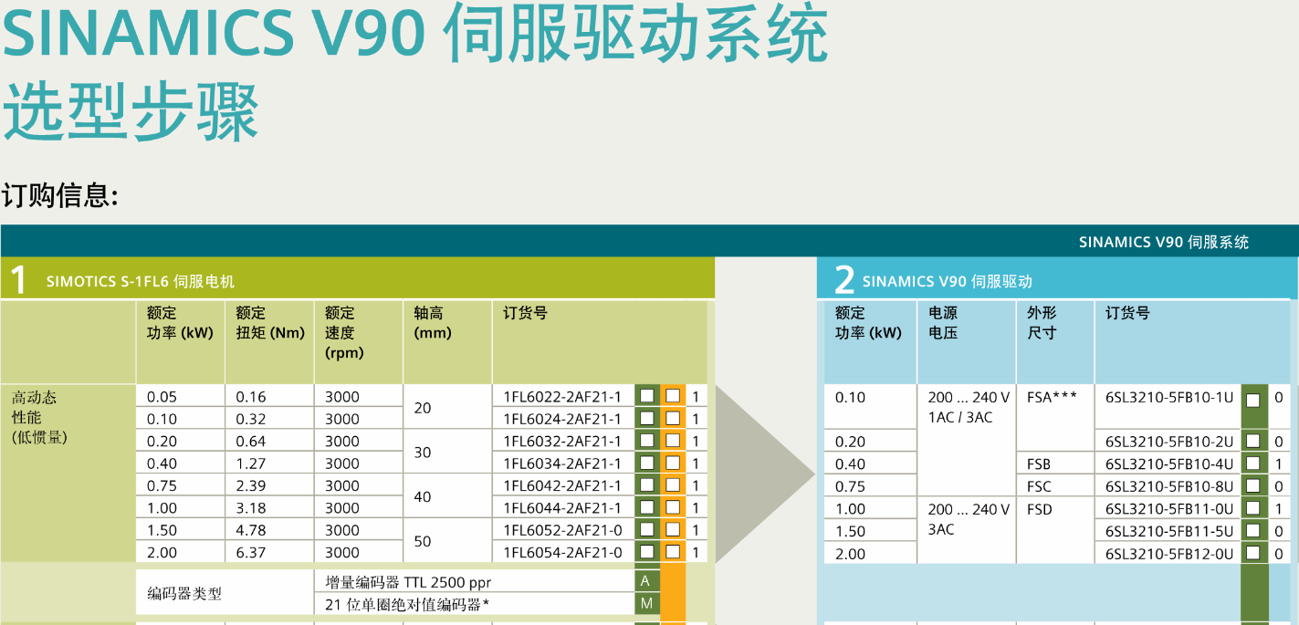Tick the checkbox for drive 6SL3210-5FB11-0U
Viewport: 1299px width, 625px height.
[1253, 508]
